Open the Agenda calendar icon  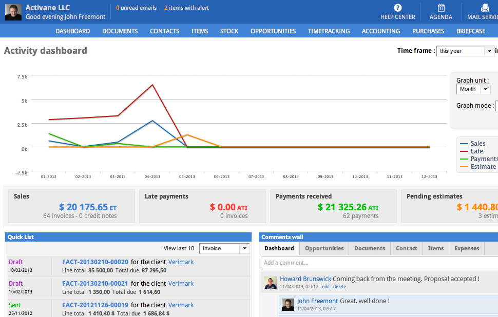[x=440, y=8]
